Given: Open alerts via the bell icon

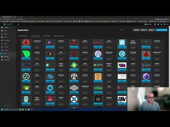Looking at the screenshot, I should 161,24.
